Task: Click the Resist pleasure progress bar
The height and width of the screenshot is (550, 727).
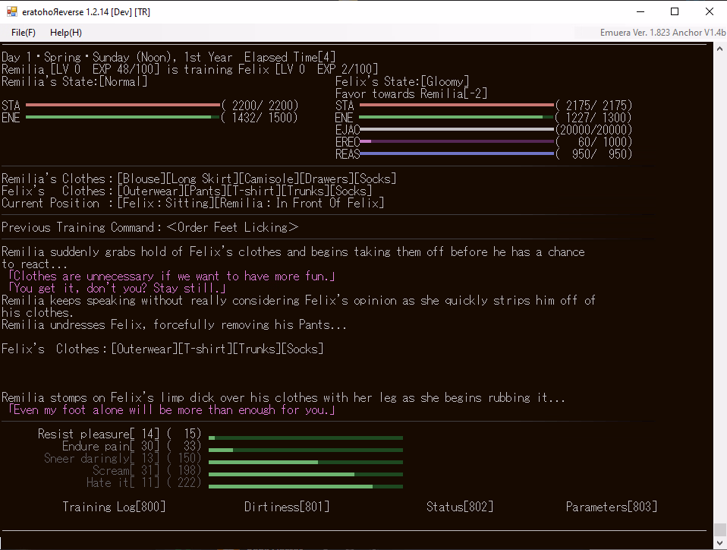Action: (306, 438)
